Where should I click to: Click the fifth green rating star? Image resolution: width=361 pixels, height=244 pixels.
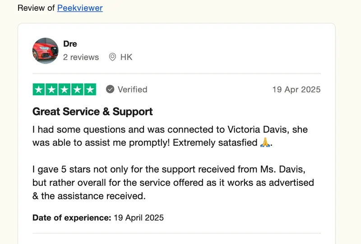[90, 89]
